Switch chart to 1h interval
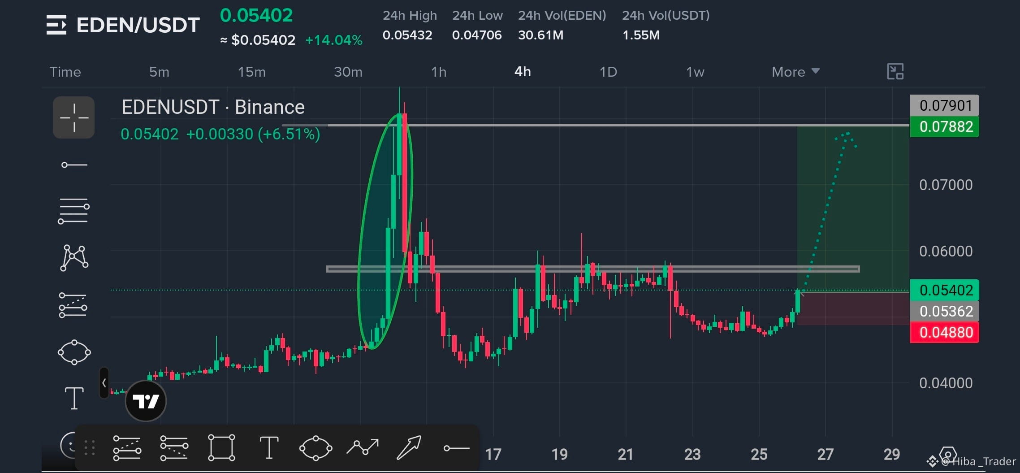1020x473 pixels. click(x=438, y=72)
